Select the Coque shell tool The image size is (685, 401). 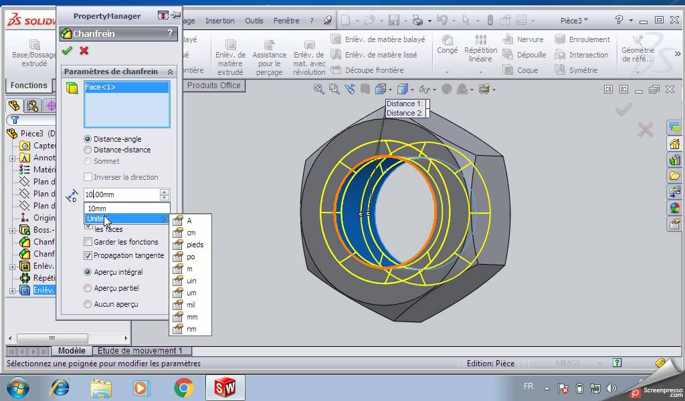click(520, 70)
